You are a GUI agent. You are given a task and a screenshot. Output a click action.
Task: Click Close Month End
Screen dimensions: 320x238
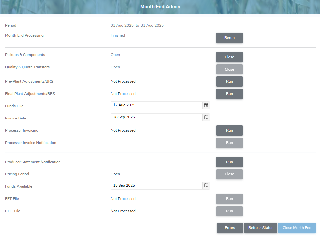click(297, 228)
